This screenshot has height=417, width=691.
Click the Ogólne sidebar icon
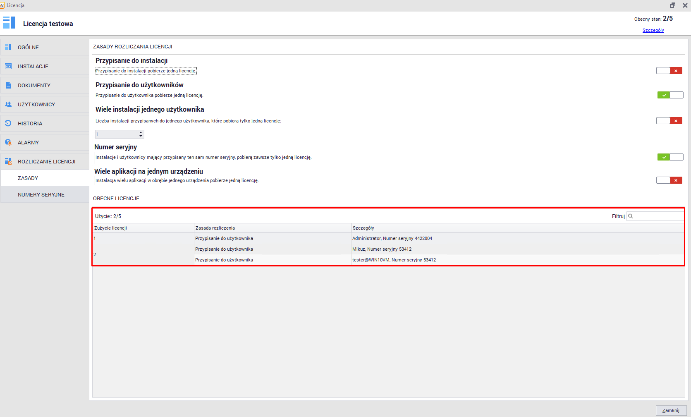coord(8,47)
